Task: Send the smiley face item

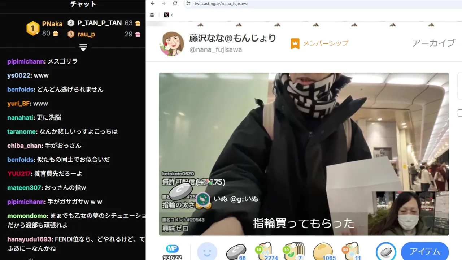Action: [207, 251]
